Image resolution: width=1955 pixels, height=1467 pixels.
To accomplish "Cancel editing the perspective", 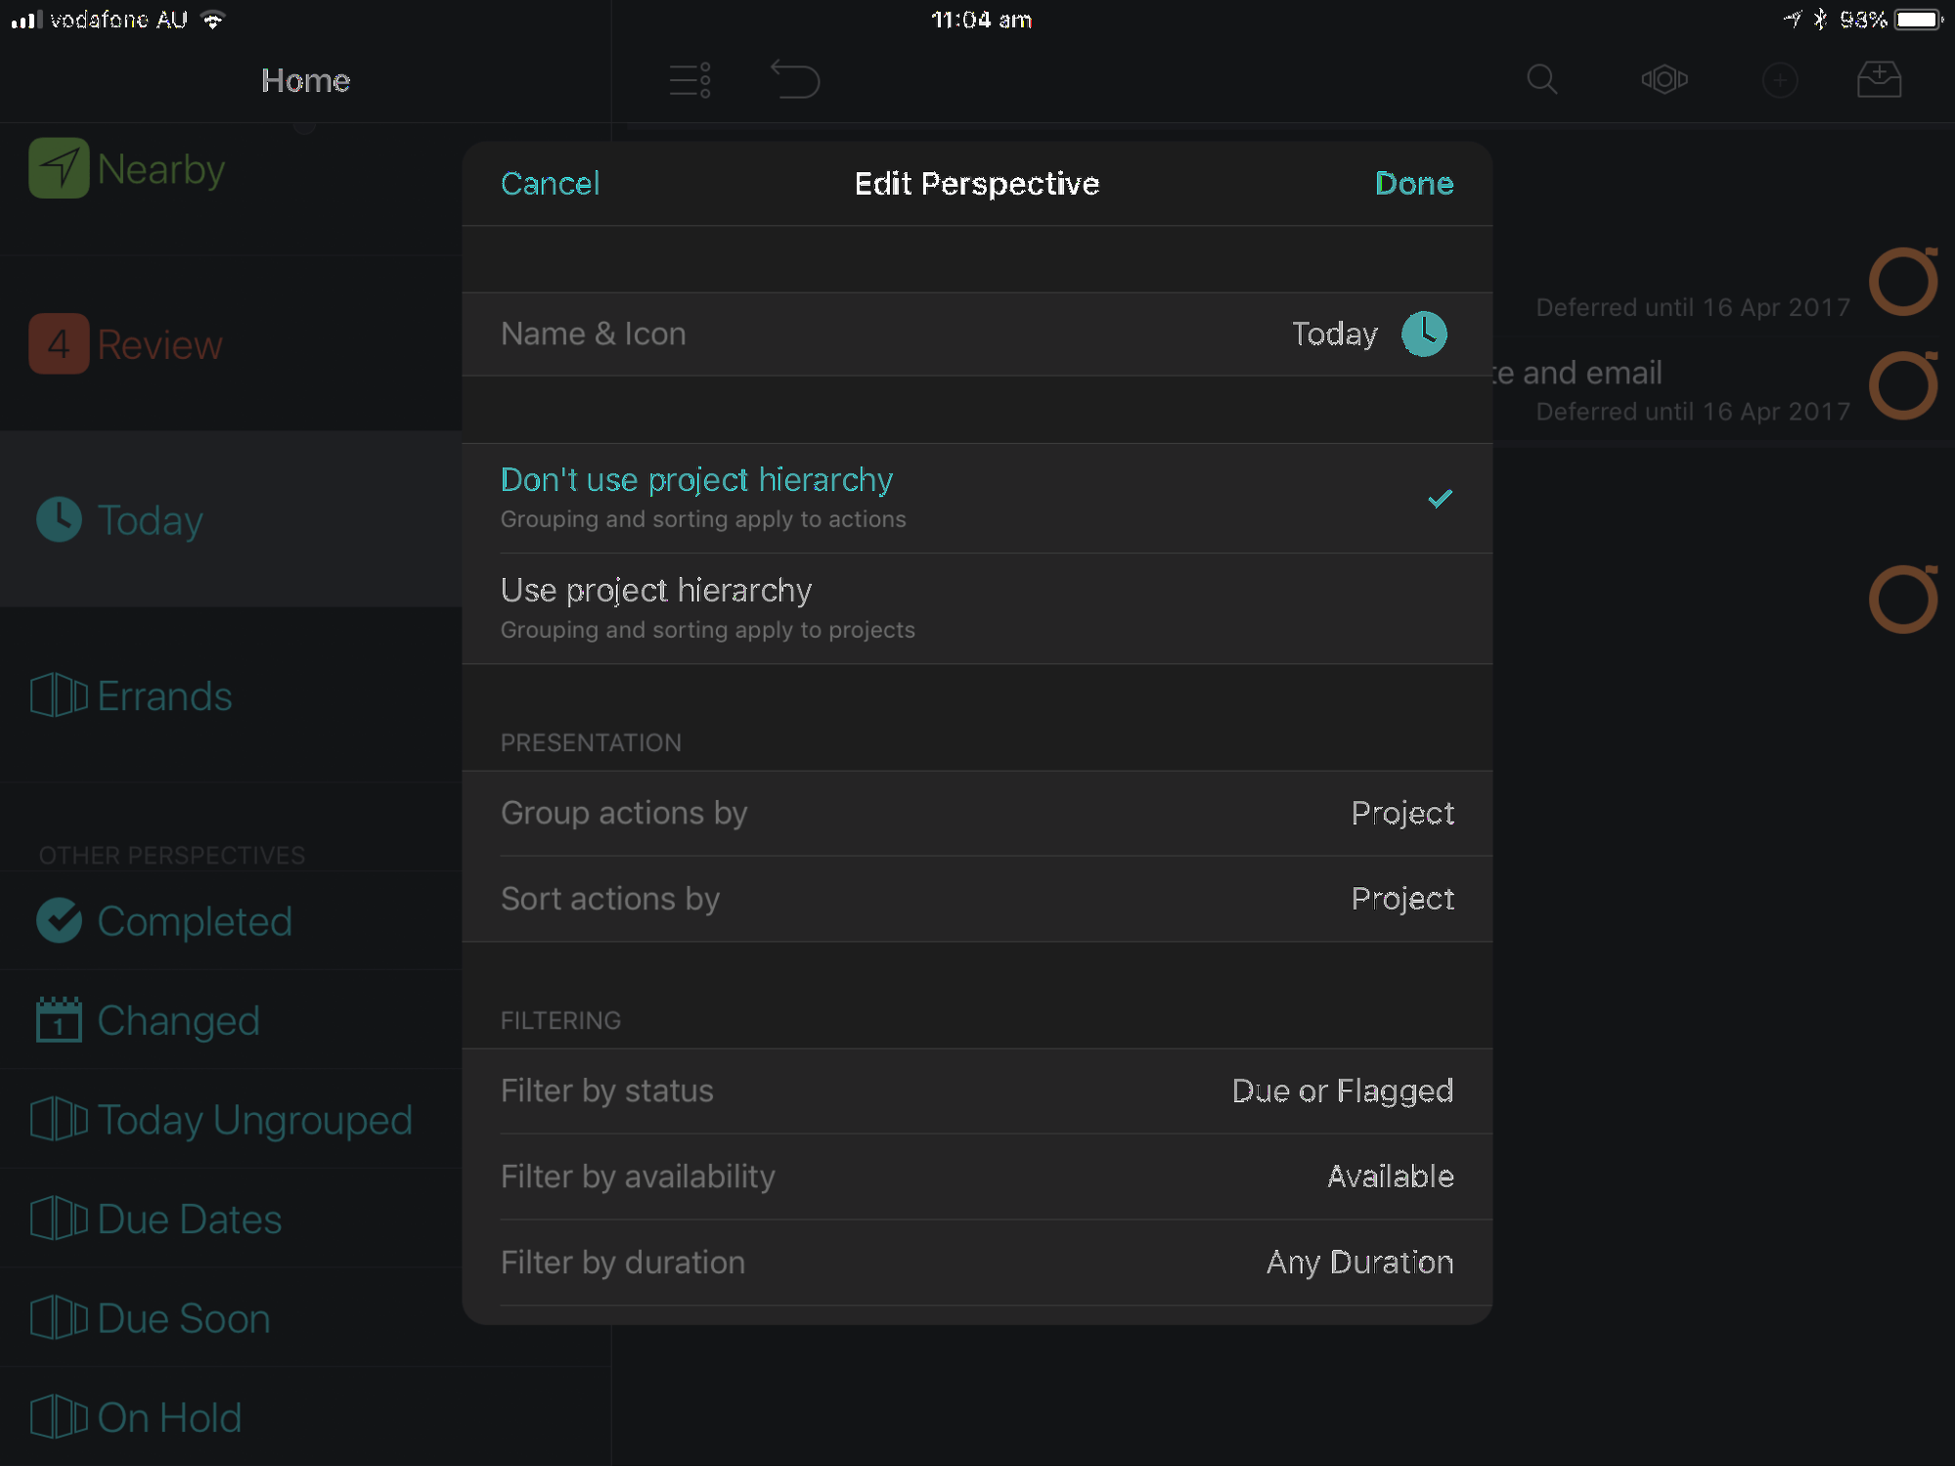I will point(550,183).
